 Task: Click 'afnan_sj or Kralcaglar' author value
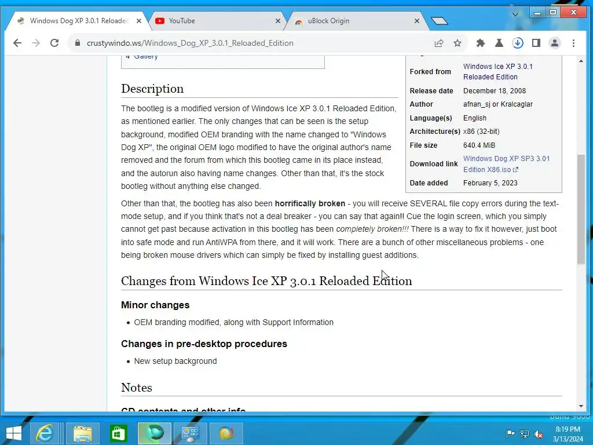pyautogui.click(x=497, y=104)
